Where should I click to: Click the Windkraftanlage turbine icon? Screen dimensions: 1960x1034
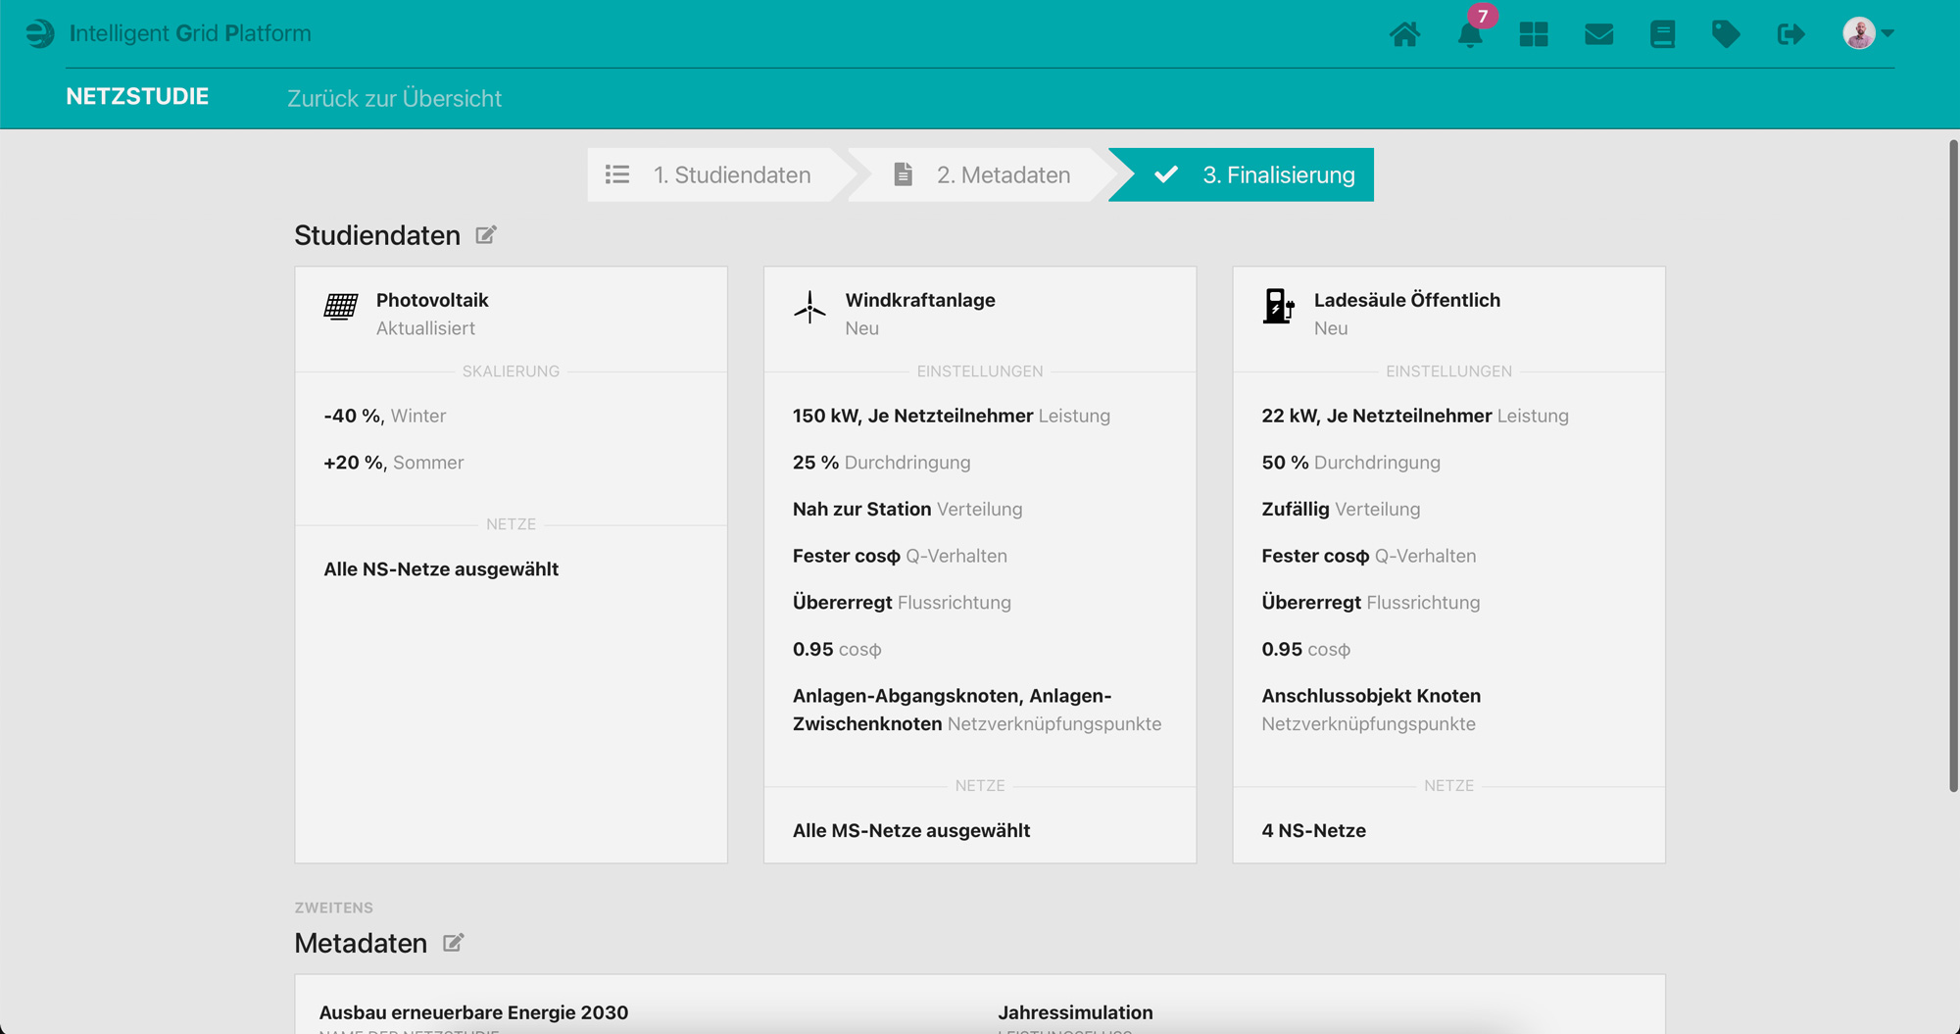[x=809, y=307]
